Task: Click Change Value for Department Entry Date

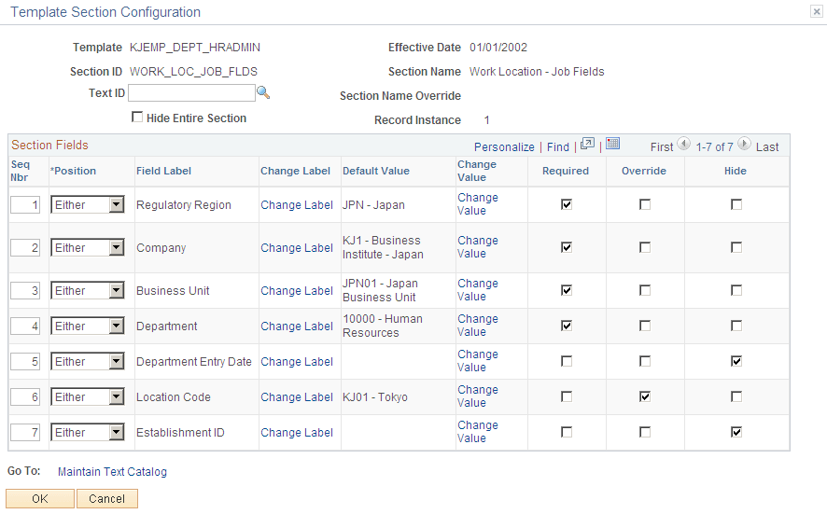Action: click(478, 361)
